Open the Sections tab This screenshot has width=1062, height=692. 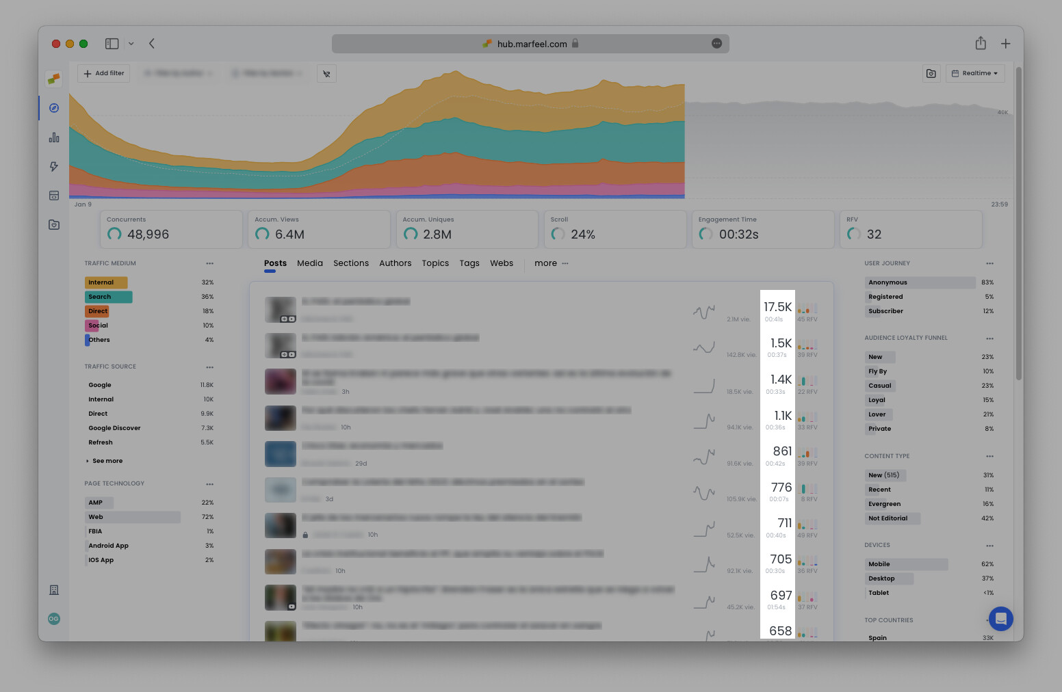[351, 263]
